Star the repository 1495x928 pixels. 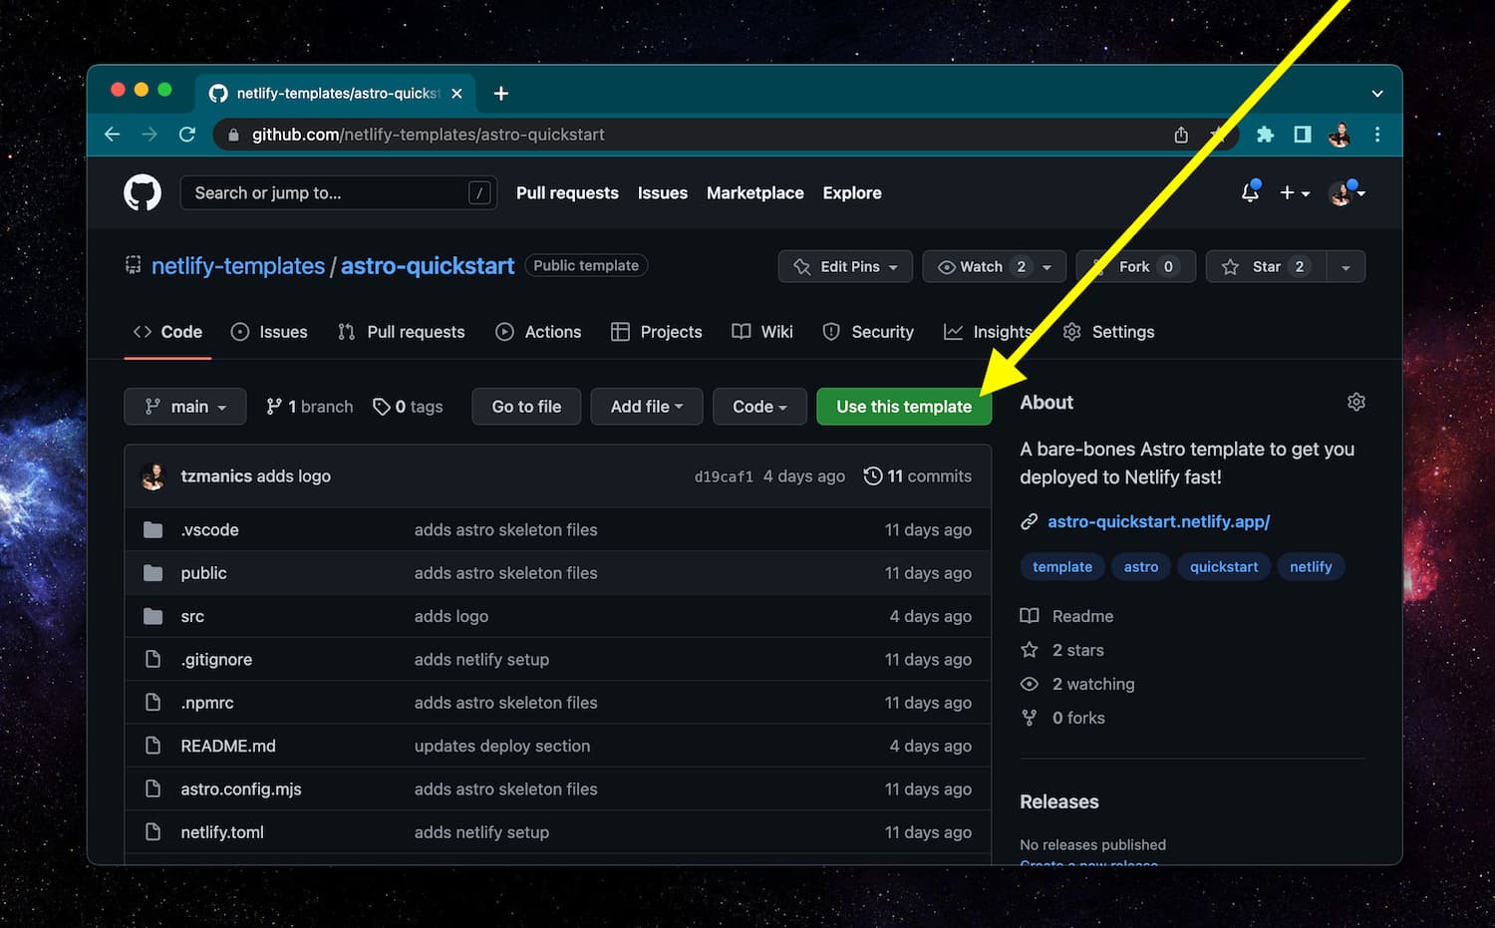1266,266
